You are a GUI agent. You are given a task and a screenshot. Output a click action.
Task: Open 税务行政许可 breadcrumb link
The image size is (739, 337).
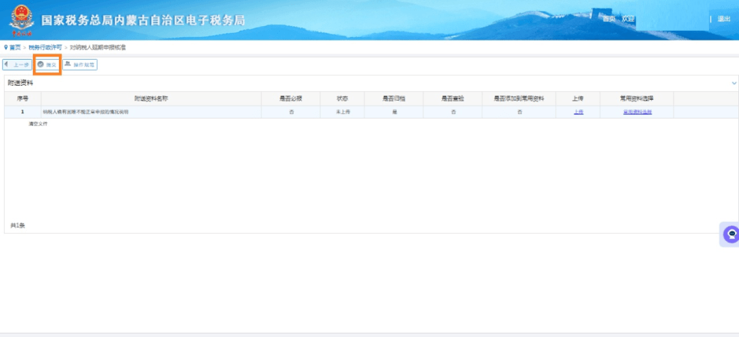(x=45, y=47)
